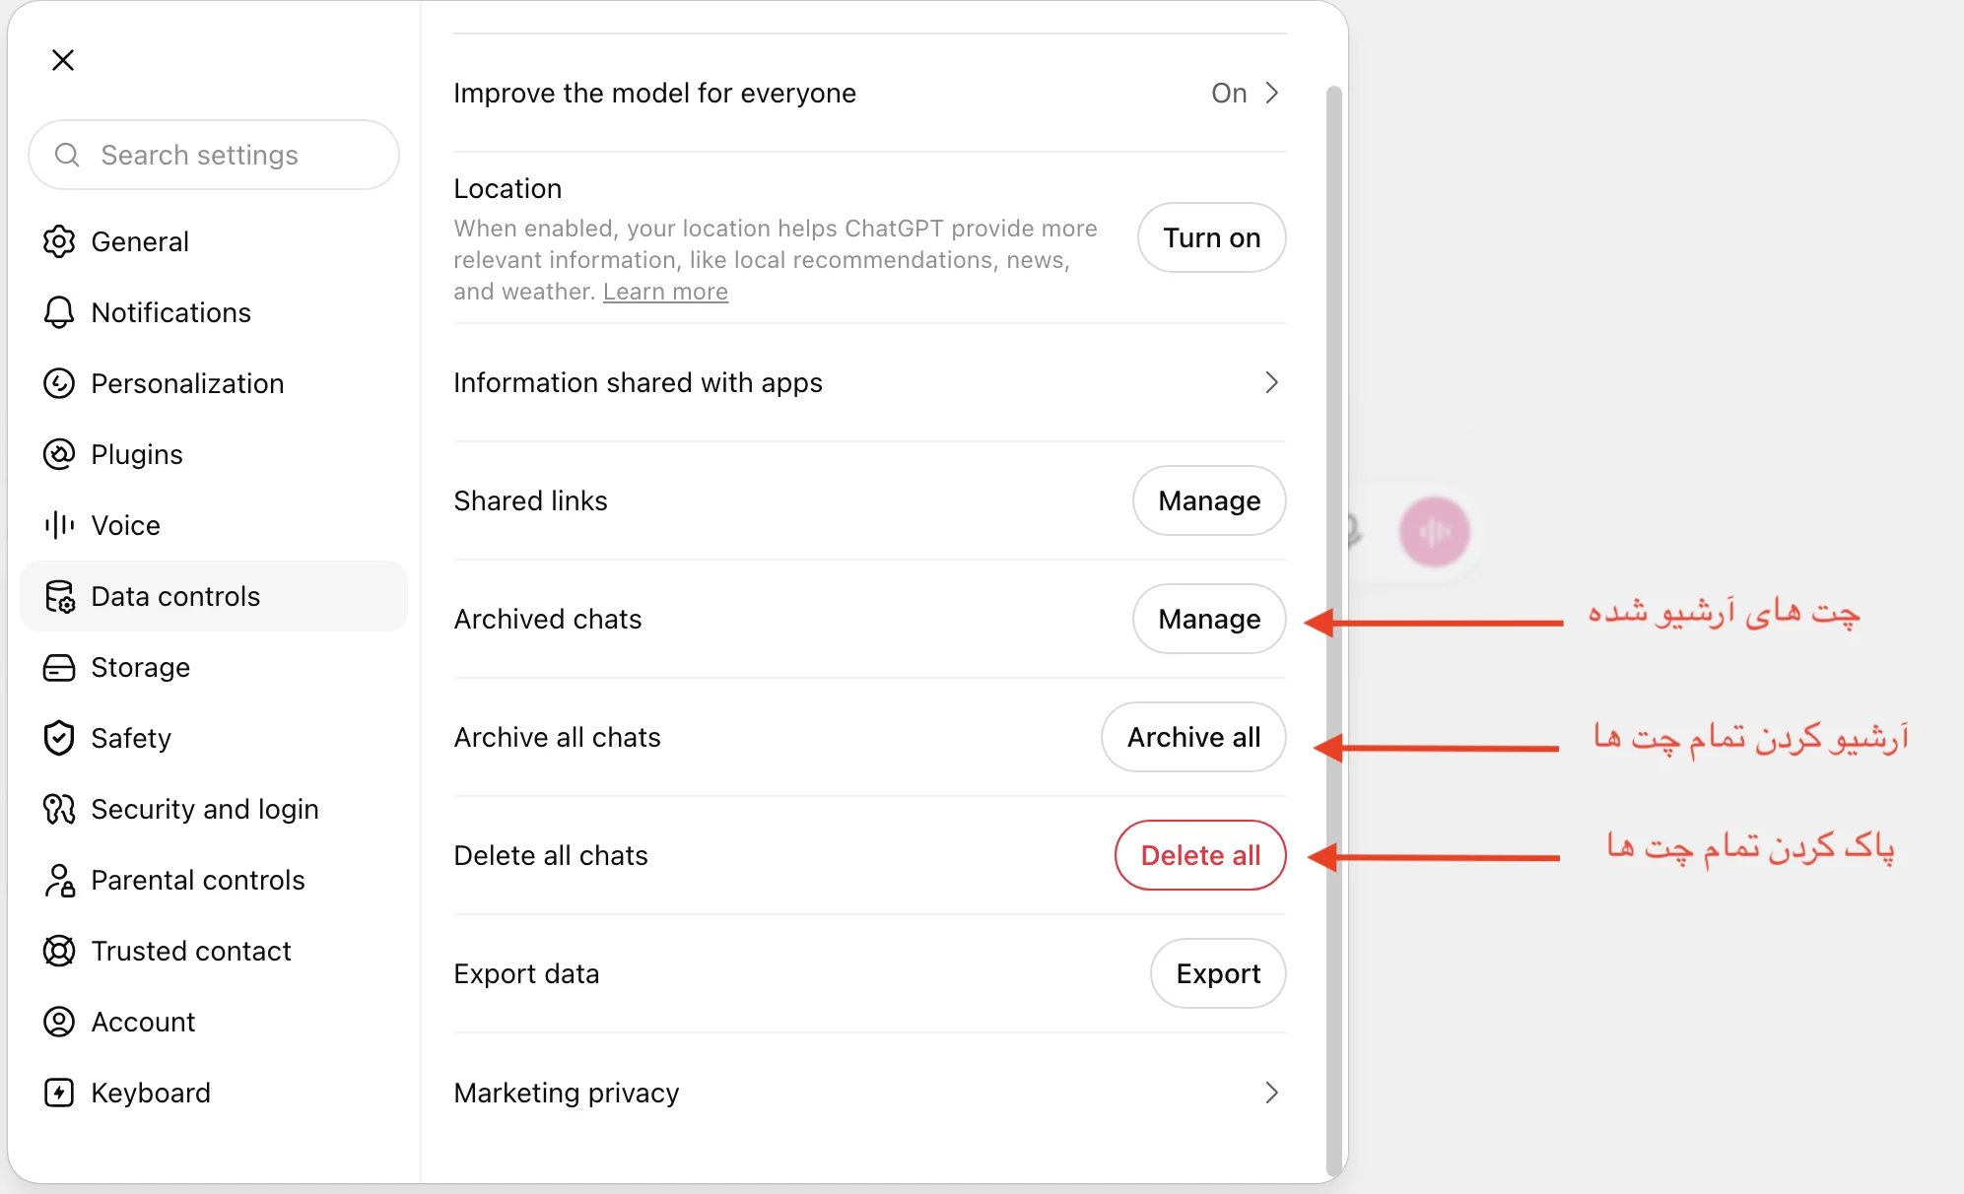The width and height of the screenshot is (1964, 1194).
Task: Turn on the Location setting
Action: coord(1211,237)
